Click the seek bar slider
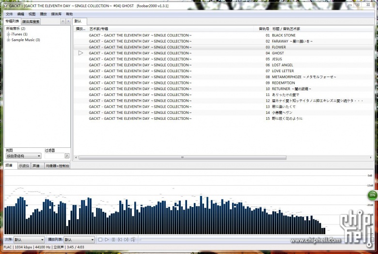378x254 pixels. pyautogui.click(x=216, y=239)
